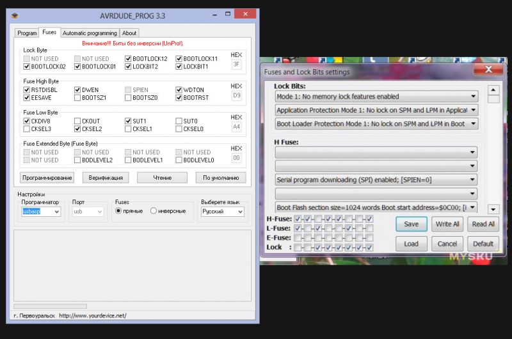Toggle the LOCKBIT2 checkbox
Screen dimensions: 512x339
[128, 67]
